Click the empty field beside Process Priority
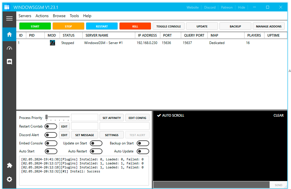This screenshot has height=189, width=291. [85, 118]
